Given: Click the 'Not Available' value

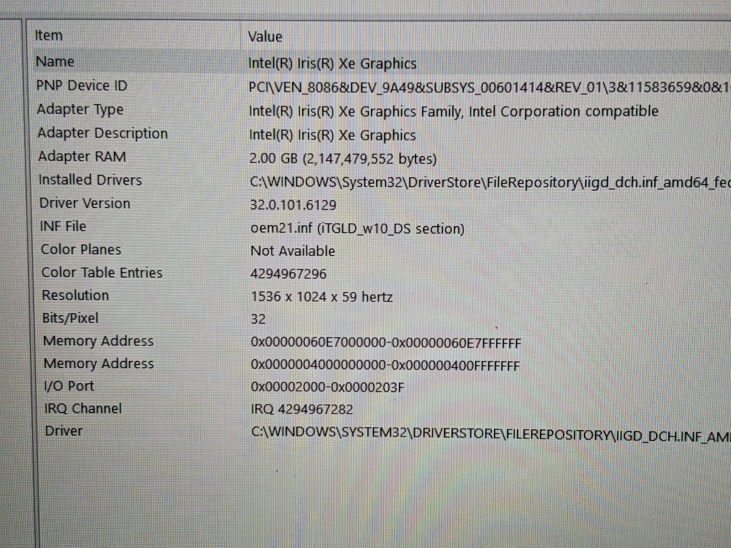Looking at the screenshot, I should (x=293, y=251).
